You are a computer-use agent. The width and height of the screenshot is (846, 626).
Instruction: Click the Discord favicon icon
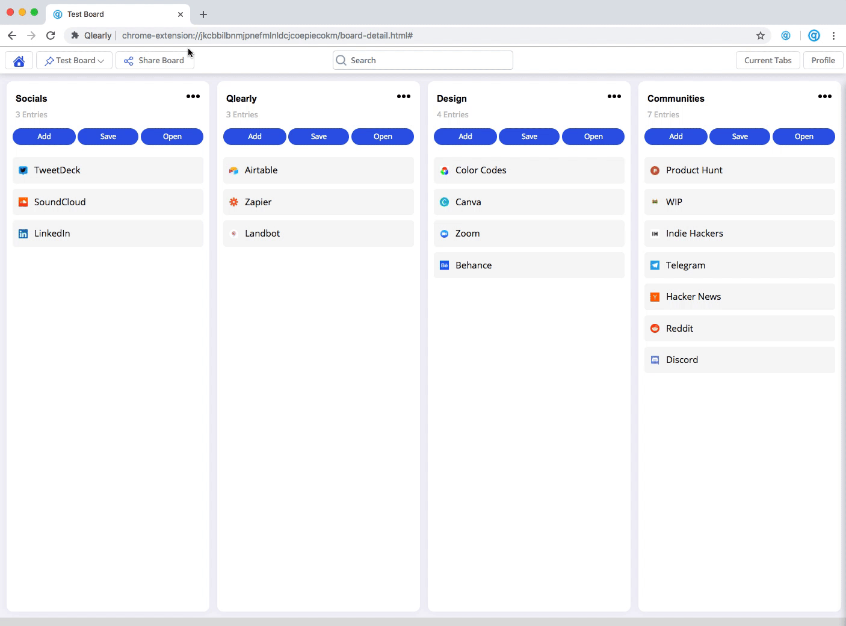[x=655, y=360]
